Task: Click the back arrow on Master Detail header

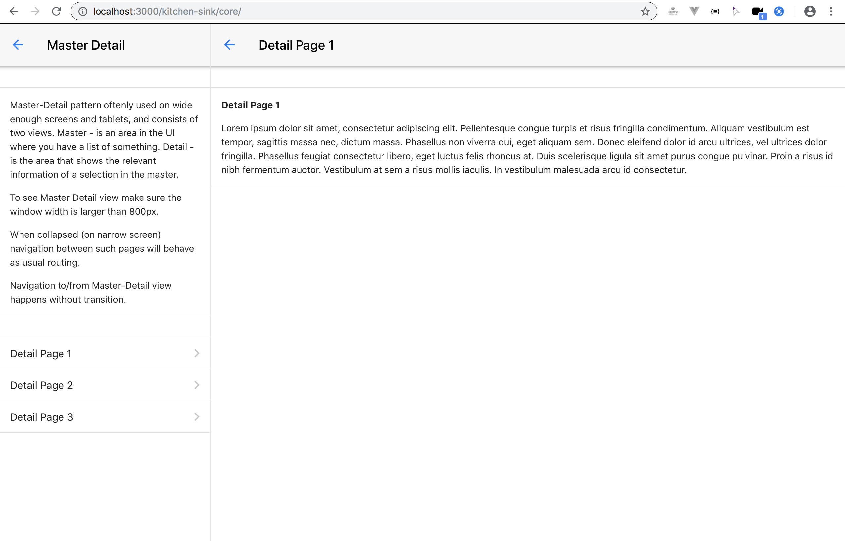Action: click(x=18, y=45)
